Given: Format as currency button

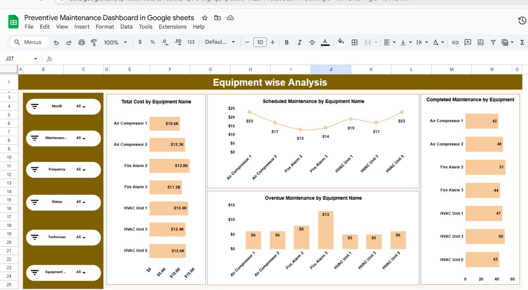Looking at the screenshot, I should (x=140, y=42).
